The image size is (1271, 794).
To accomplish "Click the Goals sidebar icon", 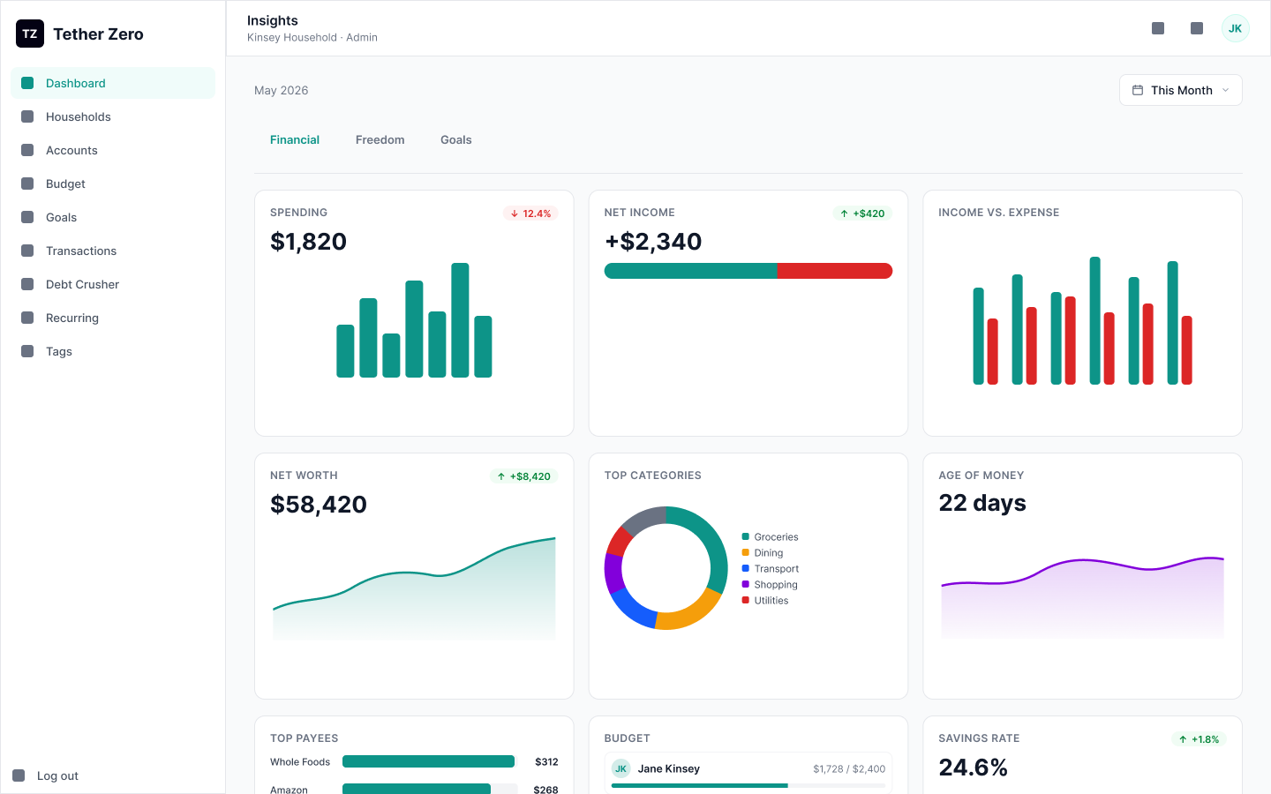I will pos(27,217).
